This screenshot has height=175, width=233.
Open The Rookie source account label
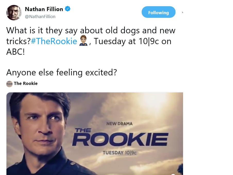tap(26, 83)
